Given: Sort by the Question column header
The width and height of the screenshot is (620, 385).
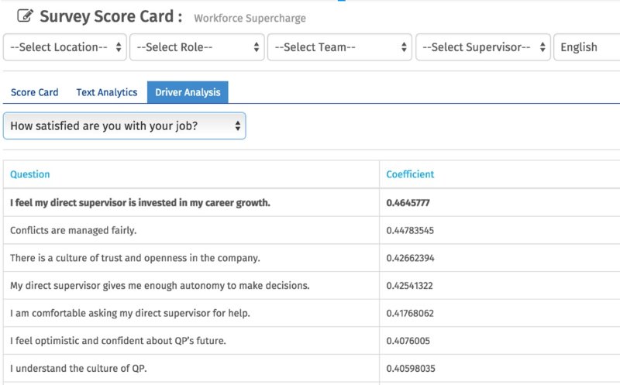Looking at the screenshot, I should click(x=30, y=174).
